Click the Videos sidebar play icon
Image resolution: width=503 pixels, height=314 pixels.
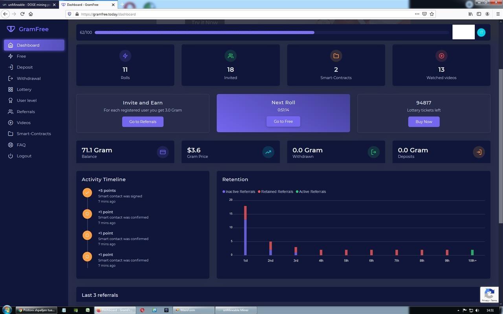coord(11,122)
